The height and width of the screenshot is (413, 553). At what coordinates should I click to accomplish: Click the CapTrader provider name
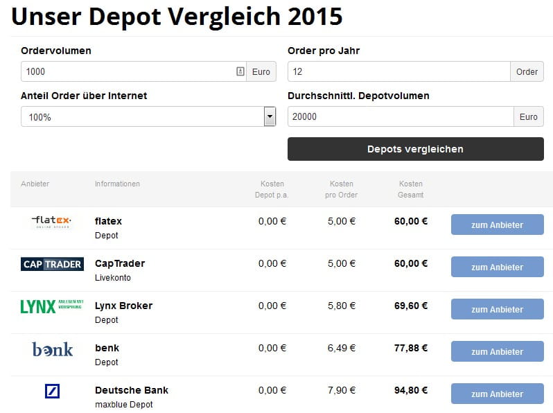120,263
